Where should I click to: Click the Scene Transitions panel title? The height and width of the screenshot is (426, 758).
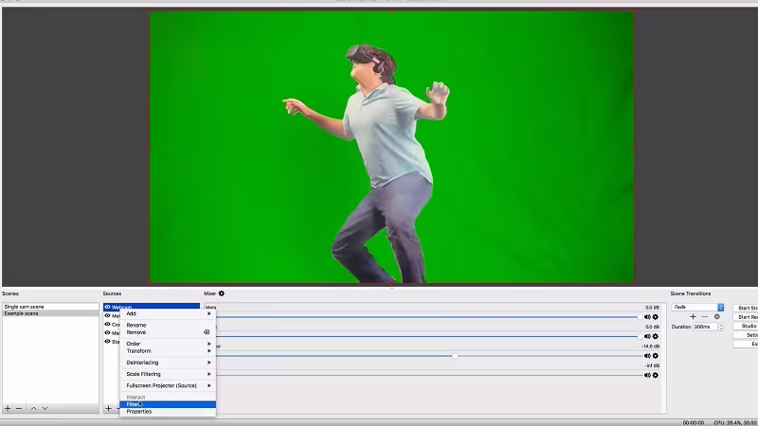691,293
